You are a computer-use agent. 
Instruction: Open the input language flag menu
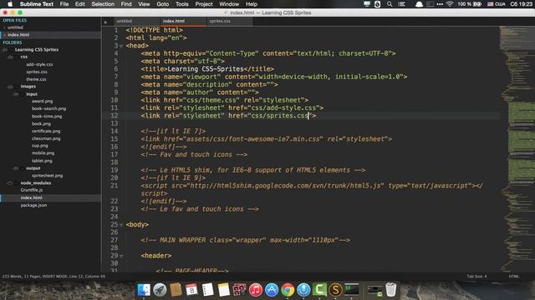(x=497, y=4)
